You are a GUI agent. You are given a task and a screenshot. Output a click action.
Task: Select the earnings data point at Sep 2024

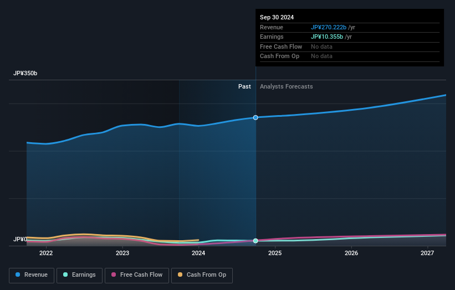(x=255, y=241)
